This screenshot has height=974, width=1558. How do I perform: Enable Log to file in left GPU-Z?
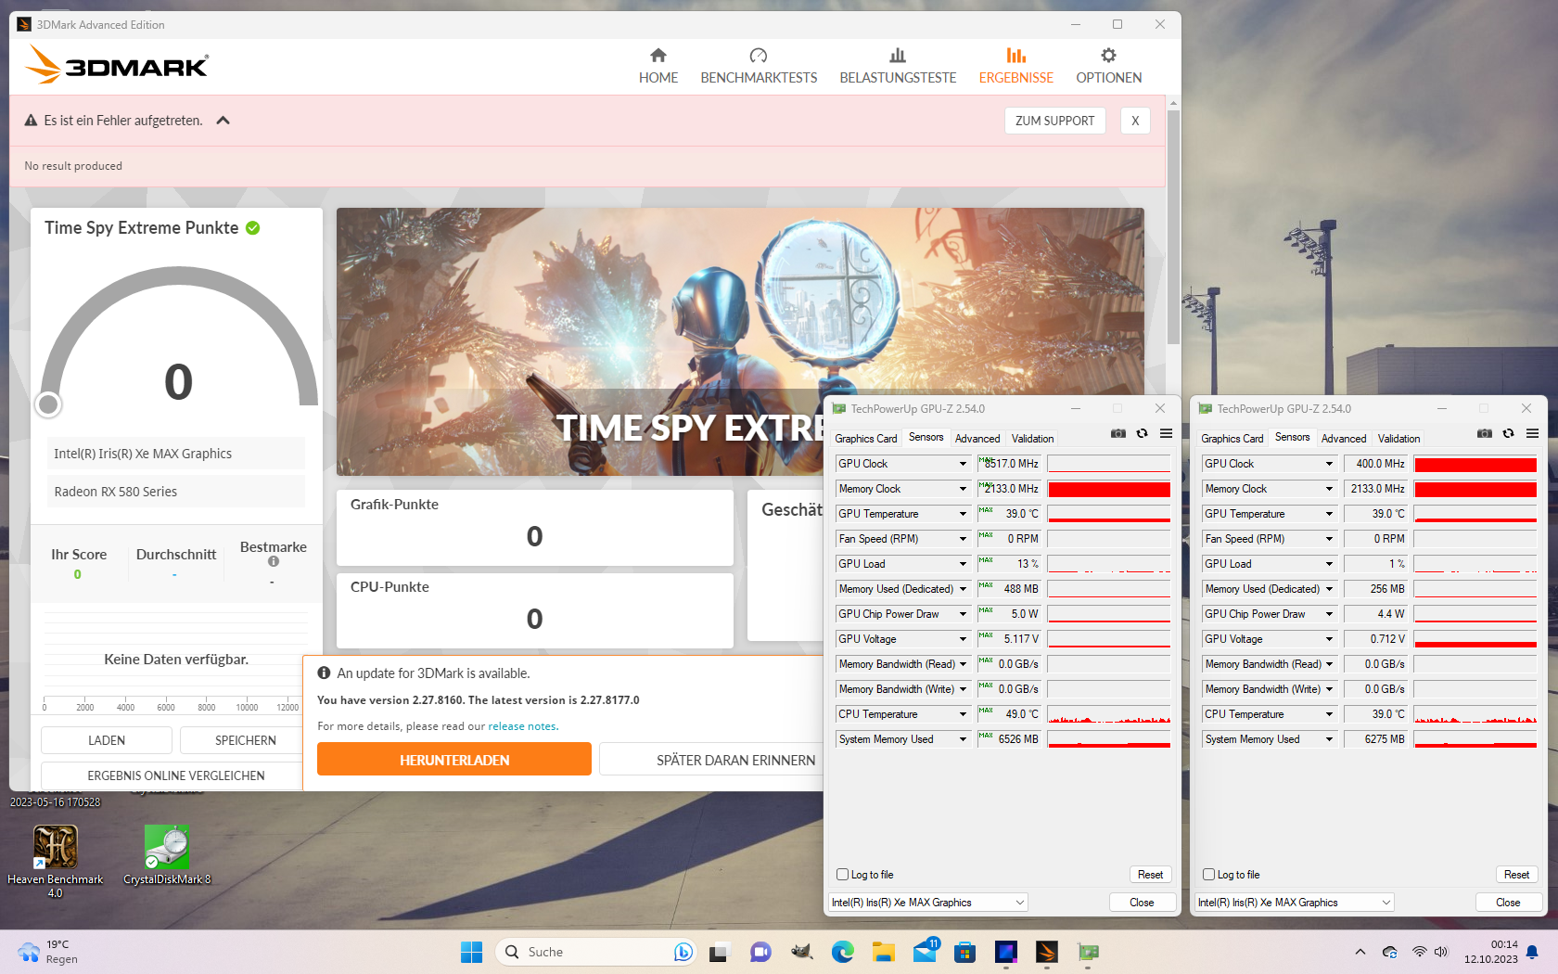[x=842, y=875]
